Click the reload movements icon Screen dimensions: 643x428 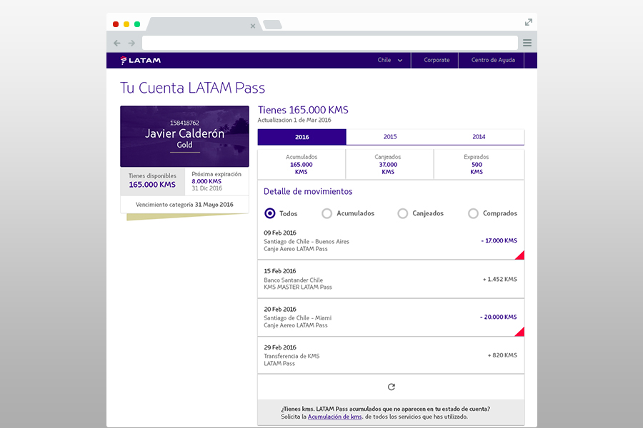(x=391, y=387)
